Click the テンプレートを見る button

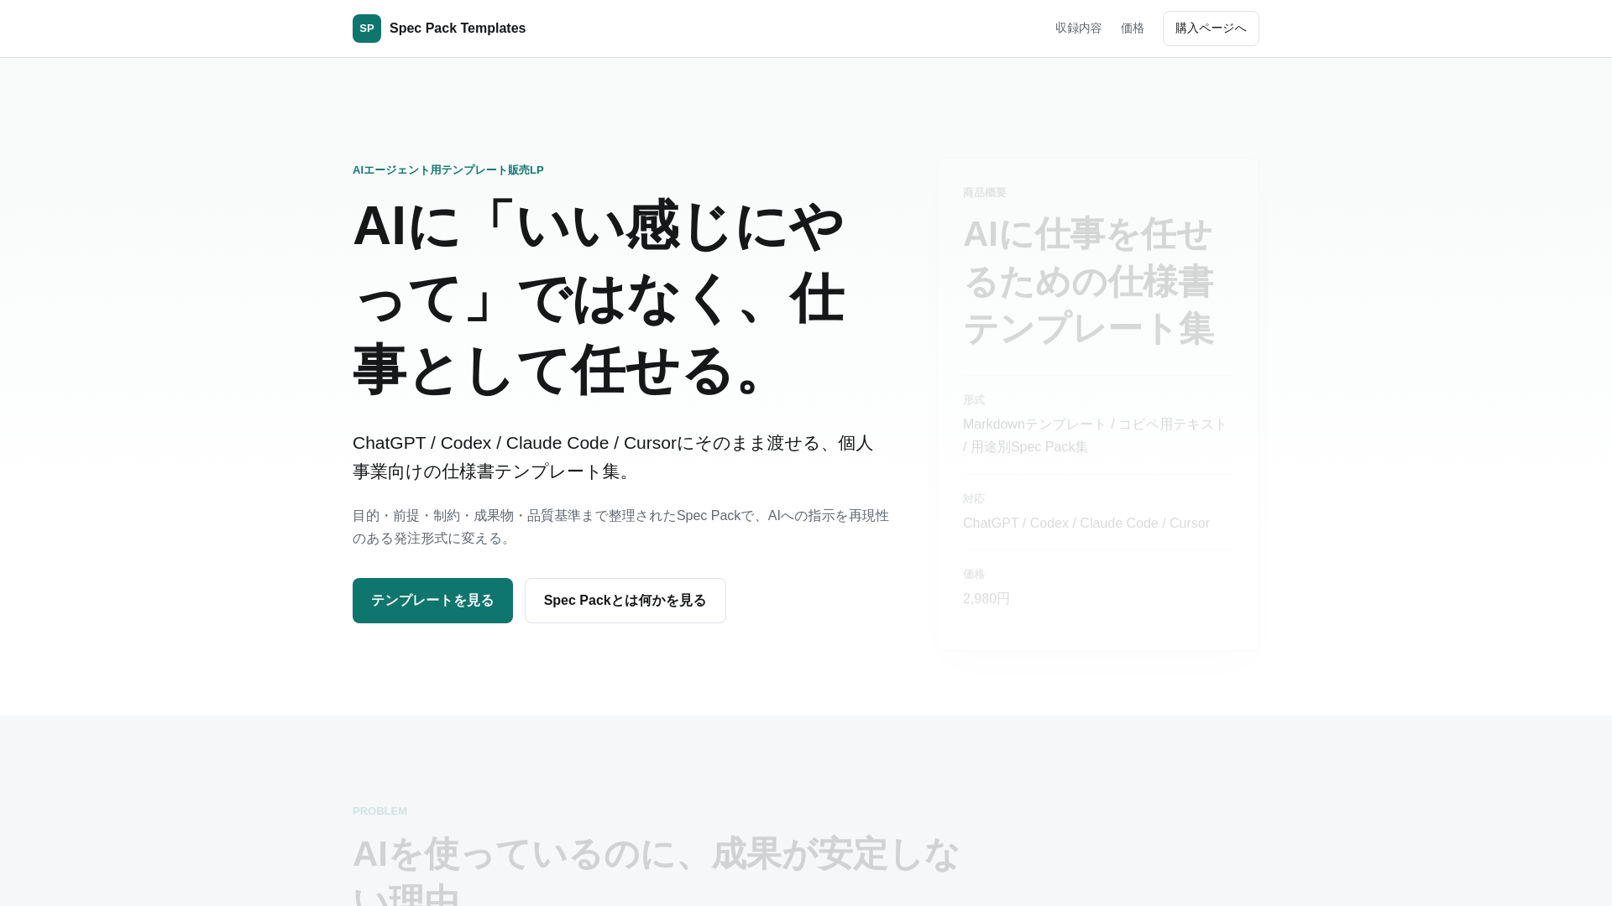coord(432,601)
